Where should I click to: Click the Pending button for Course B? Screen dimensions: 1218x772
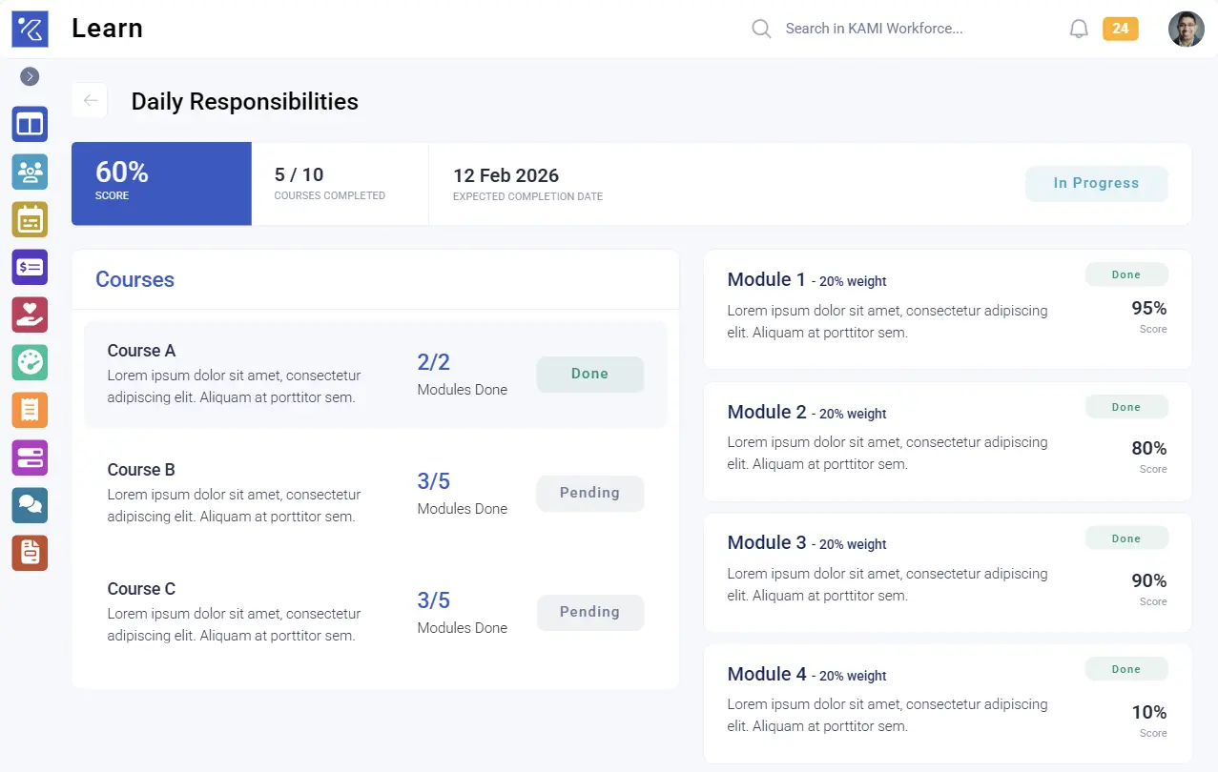589,493
